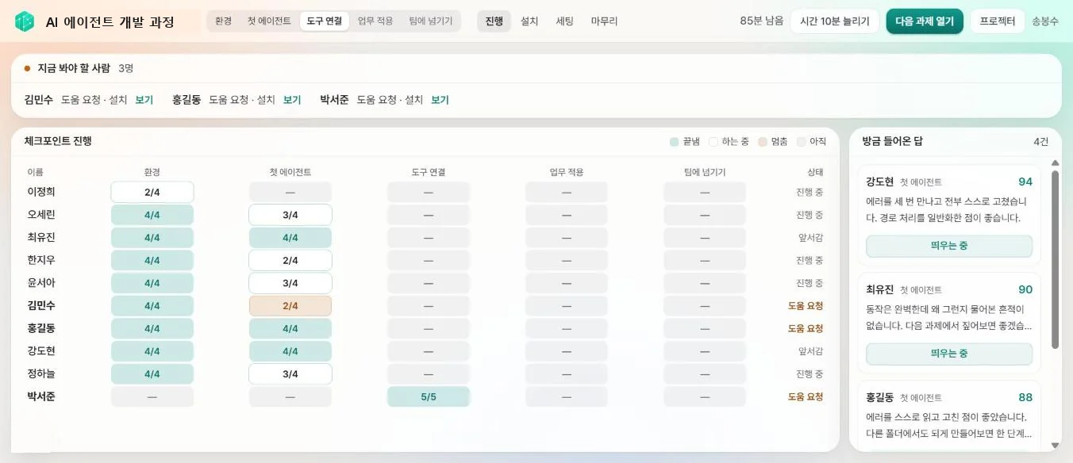
Task: Select the 업무 적용 stage tab
Action: 375,21
